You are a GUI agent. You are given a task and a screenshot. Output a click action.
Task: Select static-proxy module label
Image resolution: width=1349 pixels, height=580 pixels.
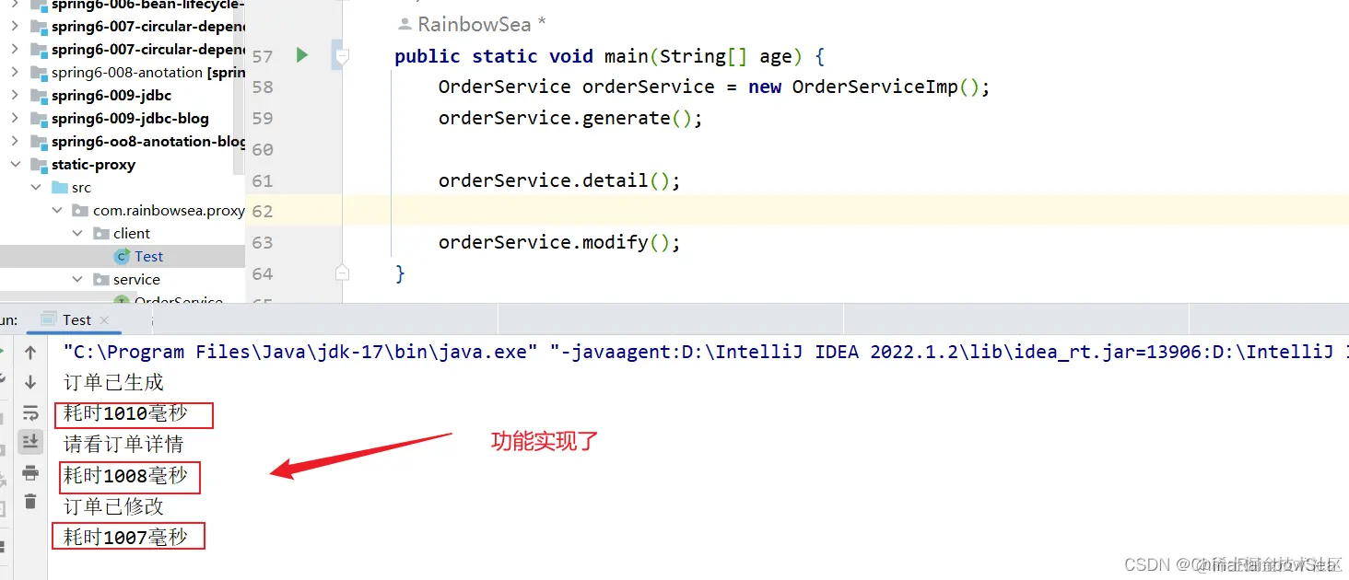click(93, 165)
